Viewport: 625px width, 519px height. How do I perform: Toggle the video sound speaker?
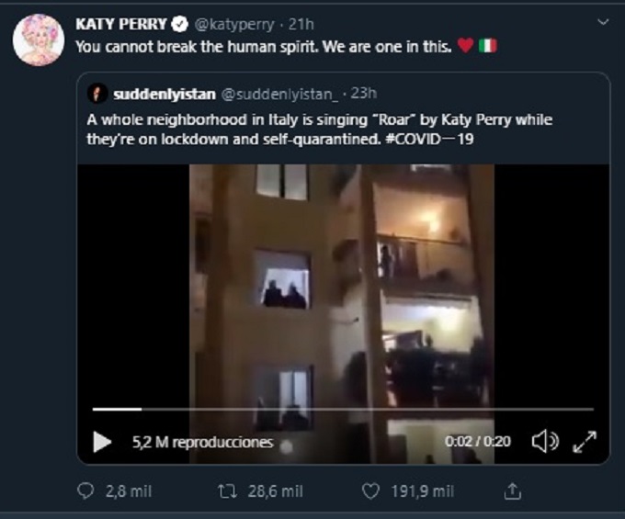pos(544,442)
